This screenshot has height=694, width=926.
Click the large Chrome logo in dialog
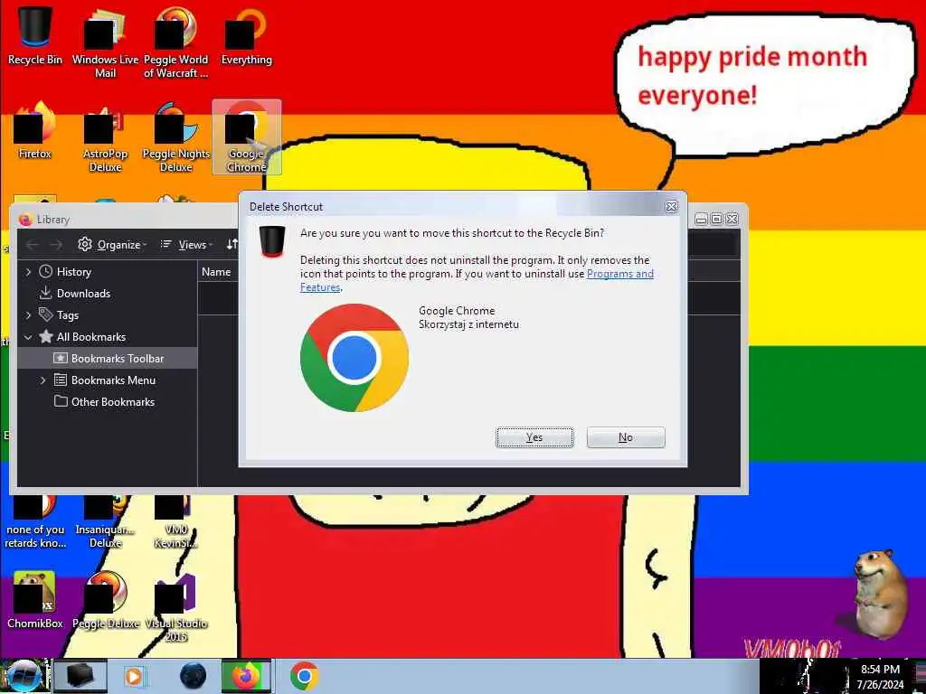[354, 358]
